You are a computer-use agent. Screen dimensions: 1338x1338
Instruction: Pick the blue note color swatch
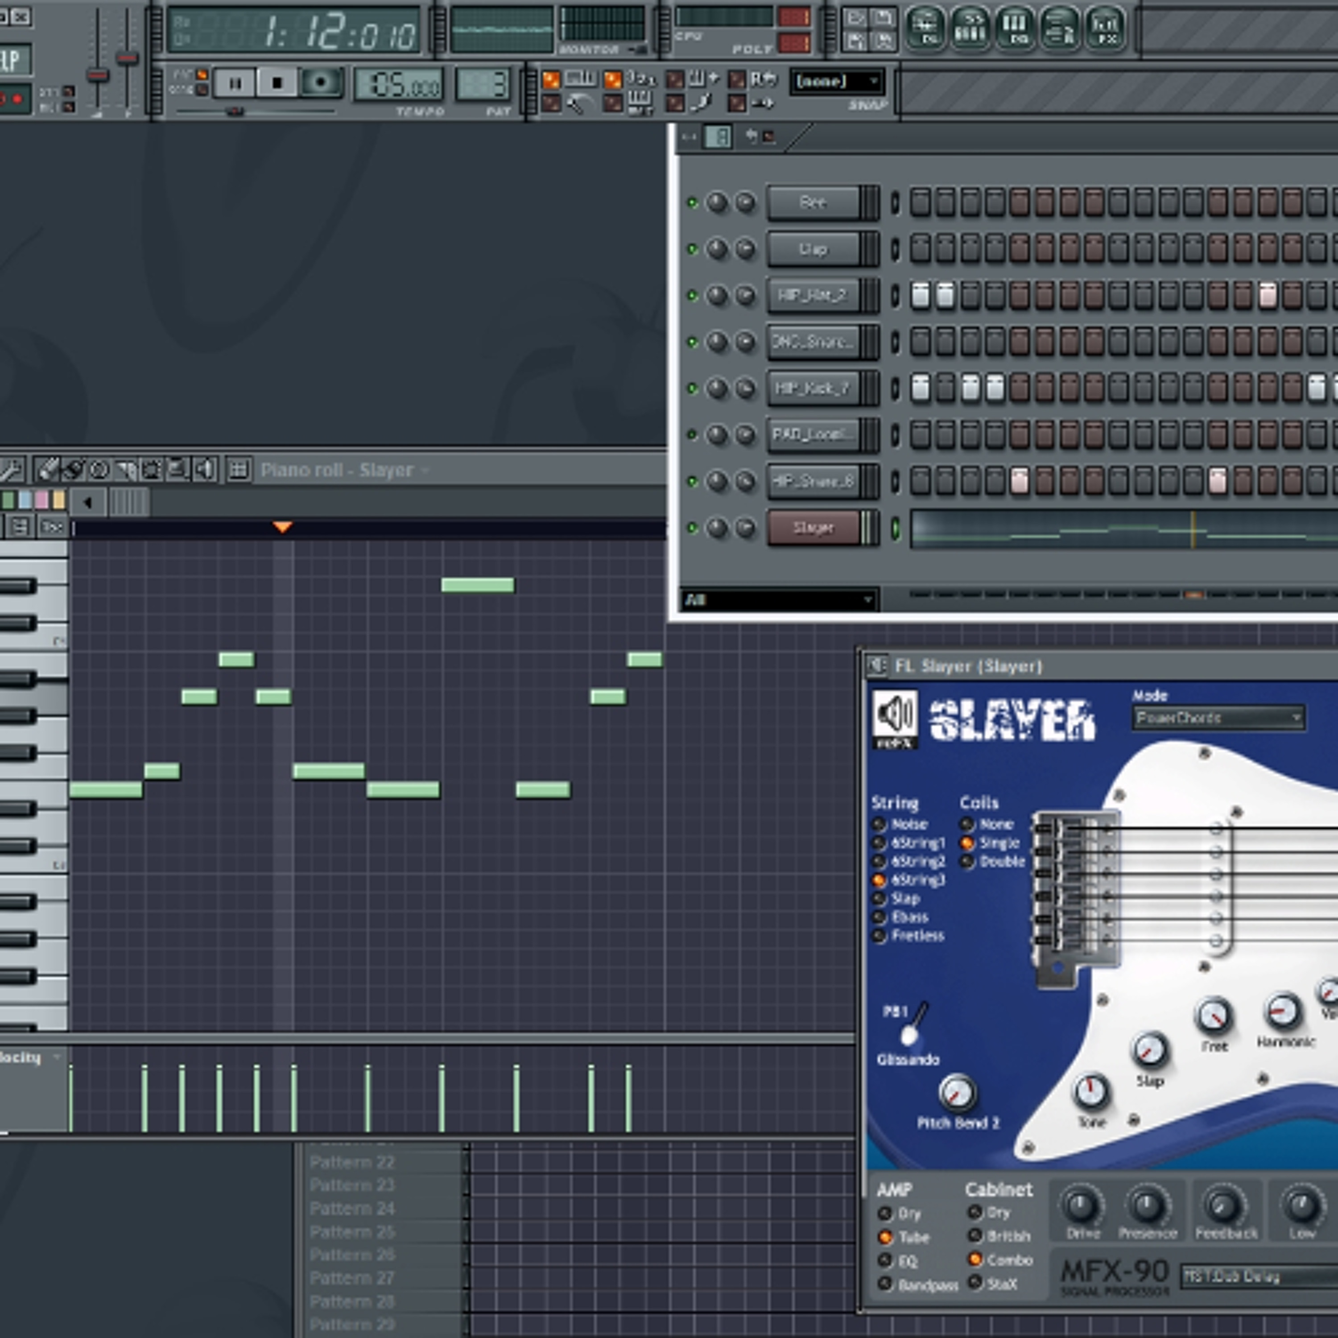pyautogui.click(x=25, y=500)
